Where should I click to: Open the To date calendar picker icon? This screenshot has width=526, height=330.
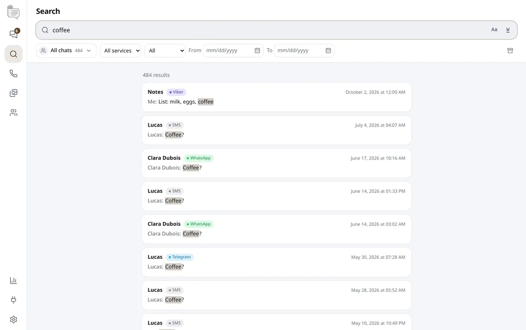point(329,51)
